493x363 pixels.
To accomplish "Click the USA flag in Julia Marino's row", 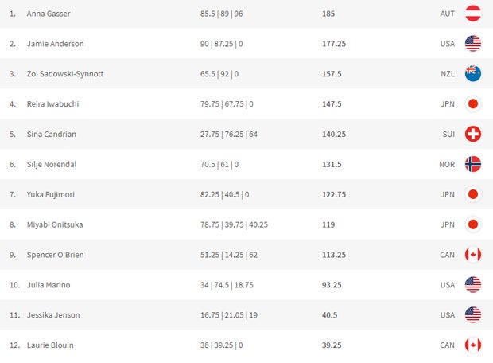I will [473, 285].
